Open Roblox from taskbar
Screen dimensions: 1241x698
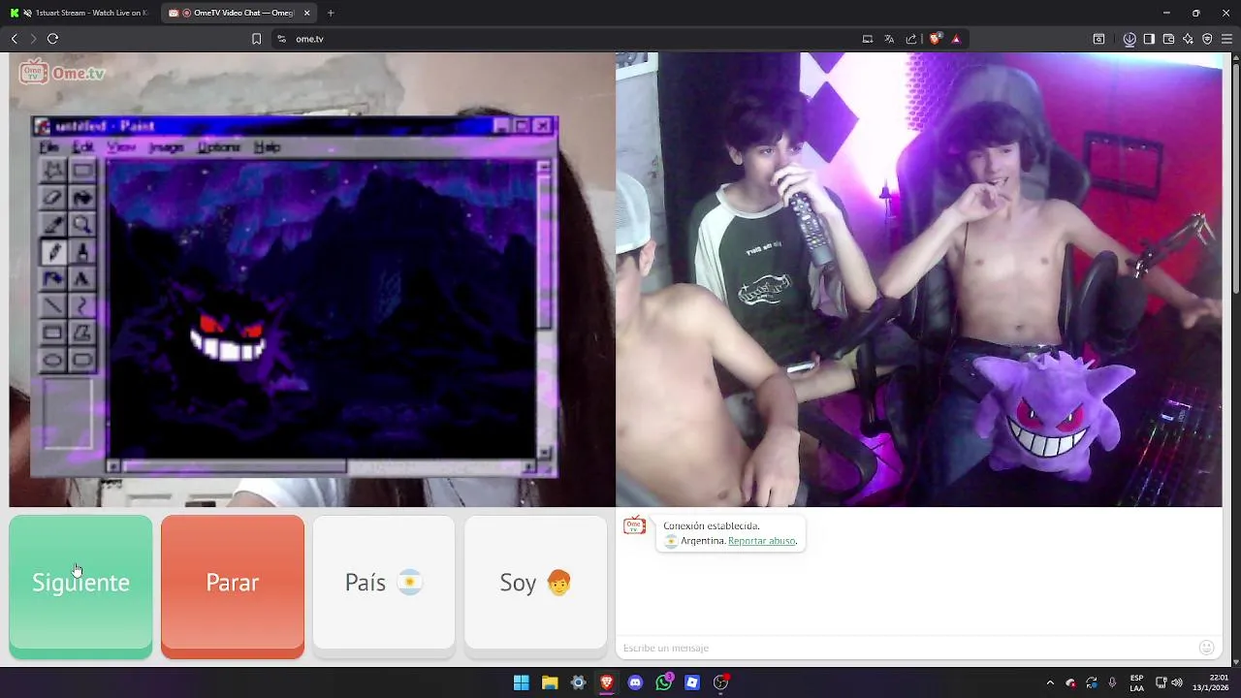[x=692, y=682]
